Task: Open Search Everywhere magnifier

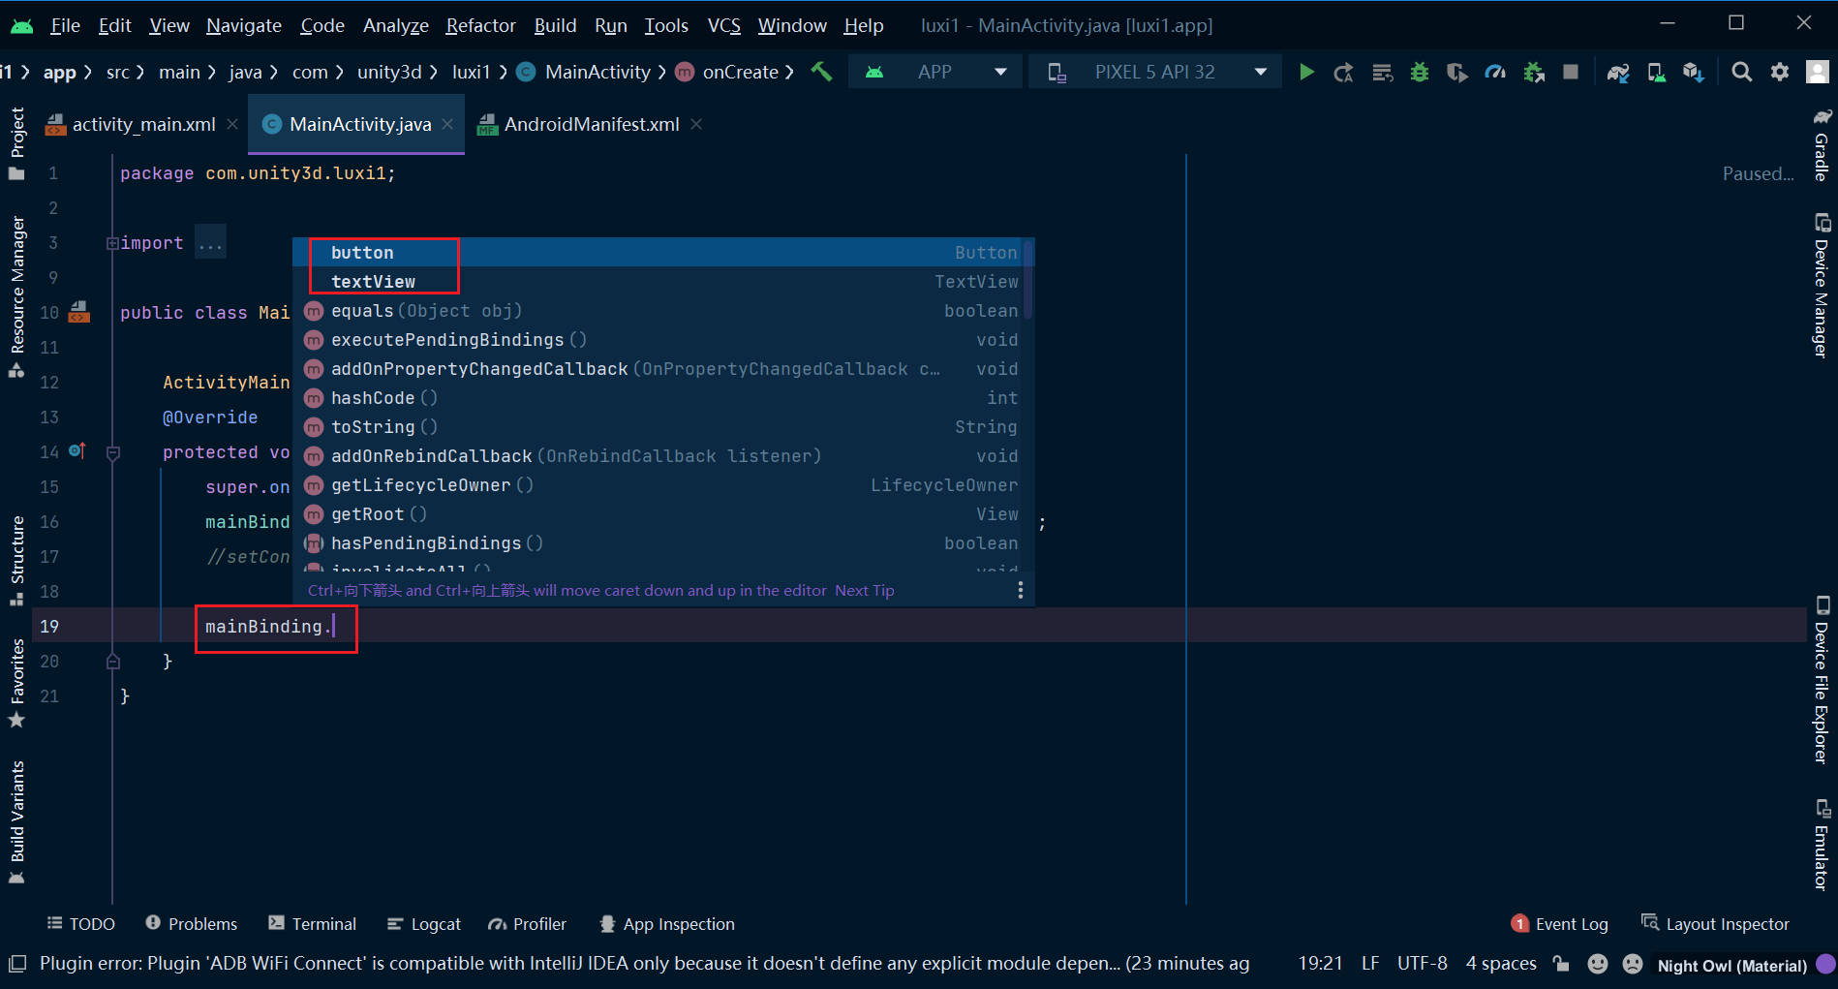Action: point(1741,72)
